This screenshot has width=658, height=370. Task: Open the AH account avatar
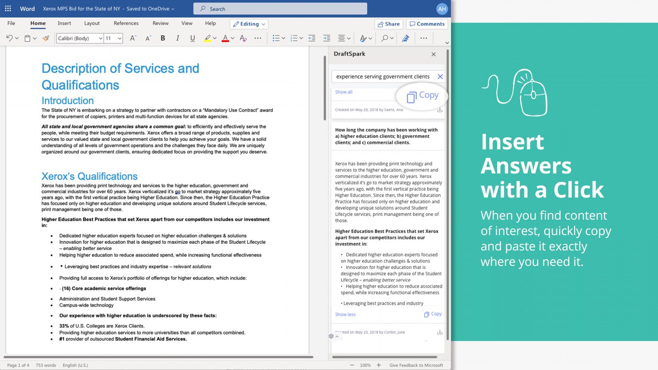click(442, 9)
